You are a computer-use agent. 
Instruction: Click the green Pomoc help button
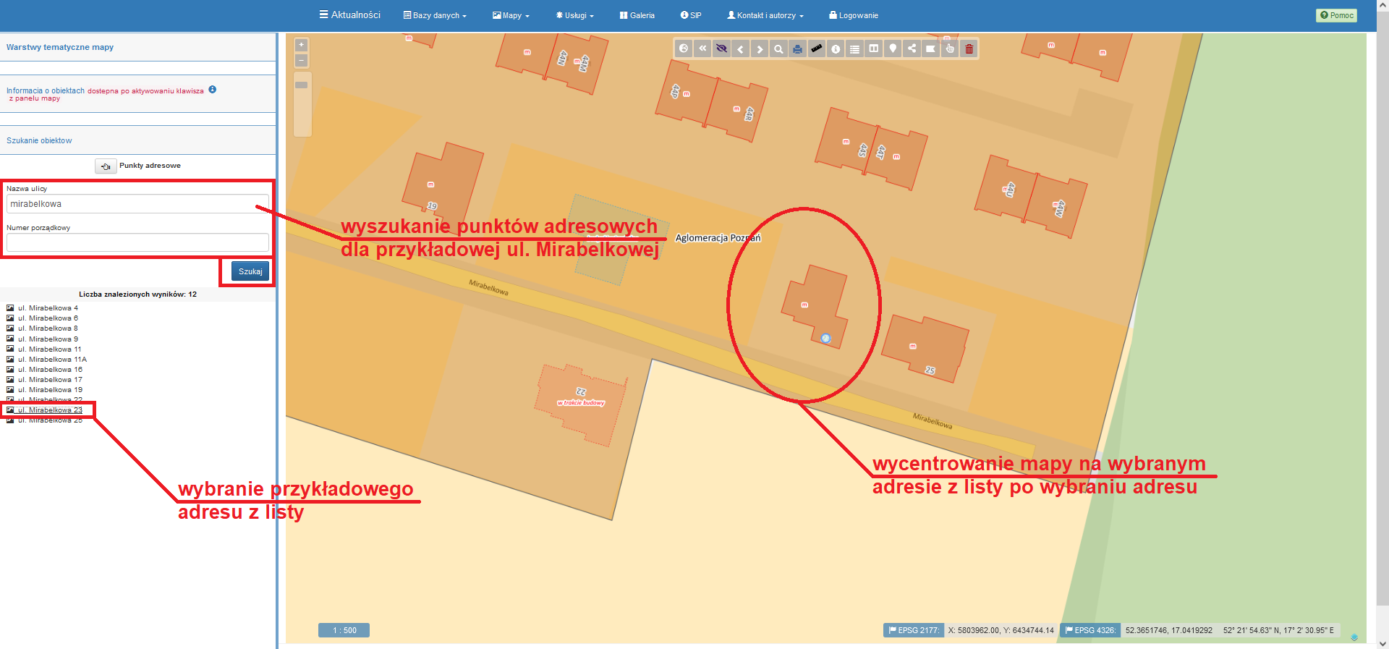tap(1336, 15)
